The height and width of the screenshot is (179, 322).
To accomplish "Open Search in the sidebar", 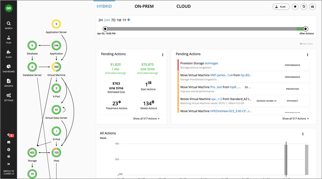I will click(x=9, y=25).
